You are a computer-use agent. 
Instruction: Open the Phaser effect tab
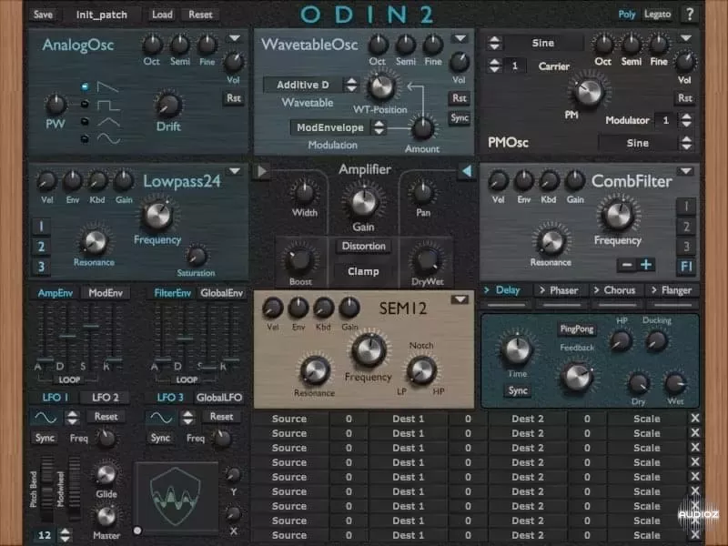pos(561,290)
